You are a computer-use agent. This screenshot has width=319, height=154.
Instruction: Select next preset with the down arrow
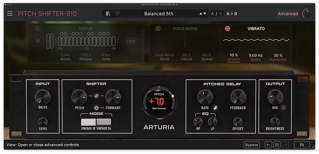click(x=205, y=14)
